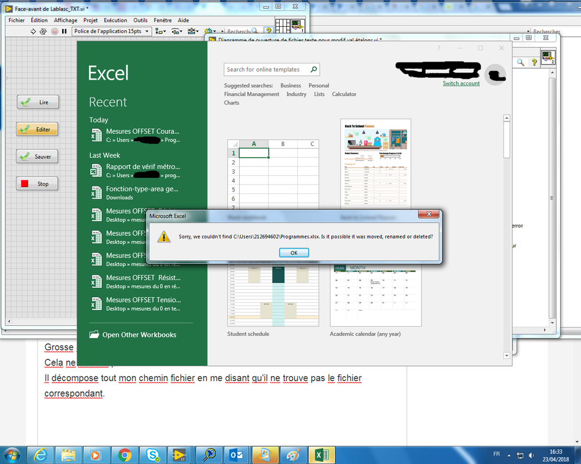Image resolution: width=581 pixels, height=464 pixels.
Task: Open the Affichage menu
Action: coord(66,20)
